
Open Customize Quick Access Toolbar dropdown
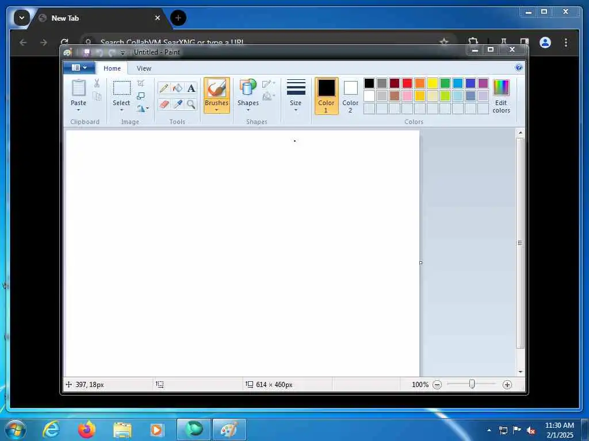point(123,53)
